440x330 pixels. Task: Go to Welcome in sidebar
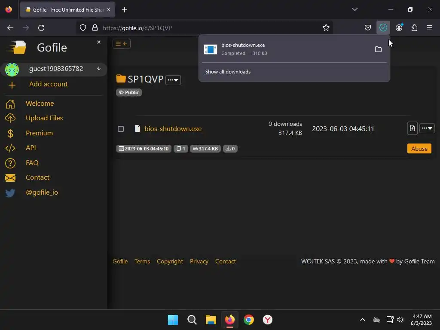click(x=40, y=103)
